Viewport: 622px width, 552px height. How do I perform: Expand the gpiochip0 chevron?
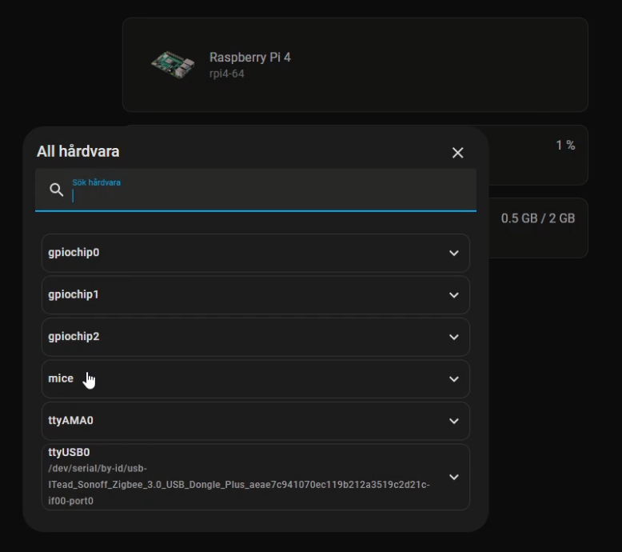click(454, 253)
